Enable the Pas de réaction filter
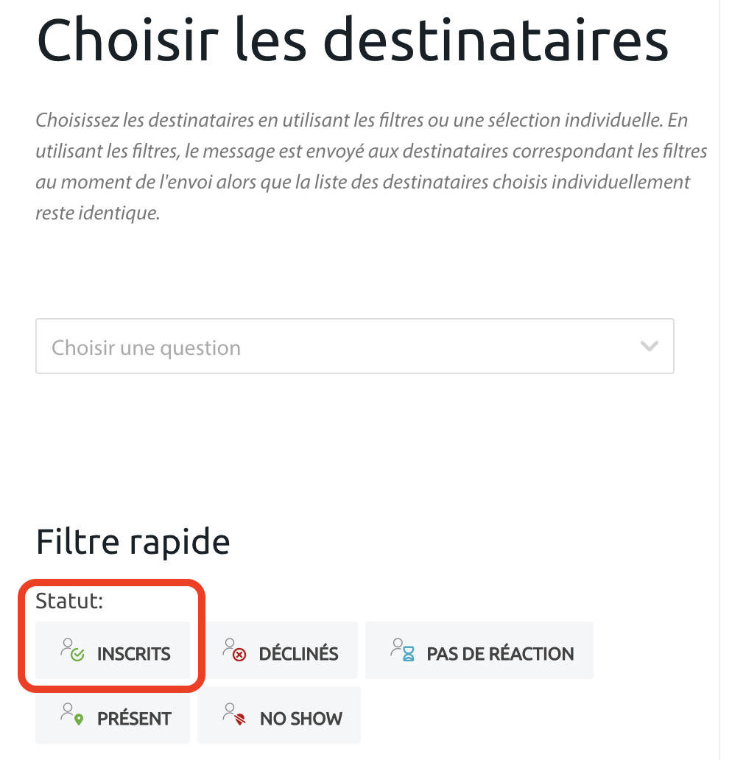This screenshot has width=732, height=760. click(479, 651)
